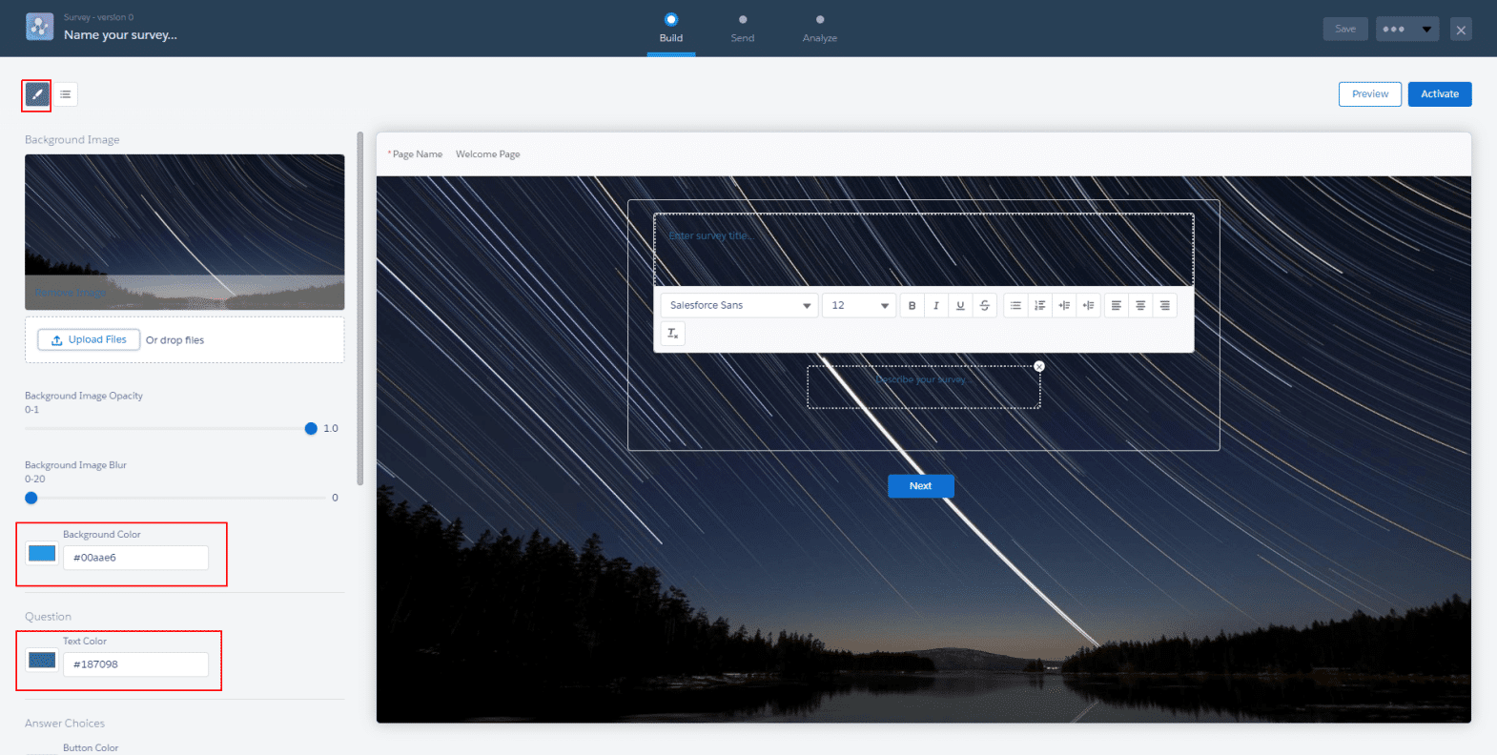
Task: Click the Background Color swatch
Action: pyautogui.click(x=42, y=554)
